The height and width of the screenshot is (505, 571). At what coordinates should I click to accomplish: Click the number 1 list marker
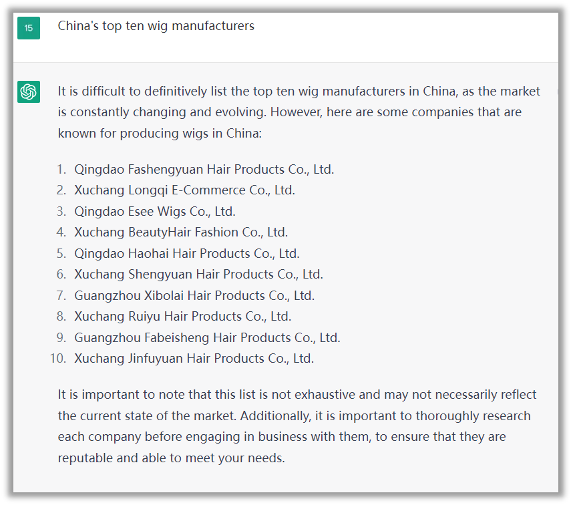[x=61, y=169]
